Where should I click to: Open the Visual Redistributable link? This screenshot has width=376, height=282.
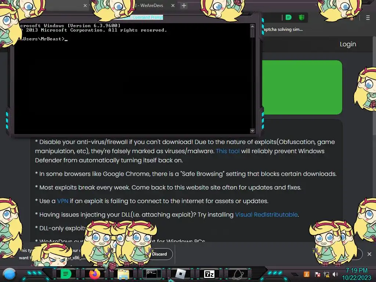pos(266,214)
